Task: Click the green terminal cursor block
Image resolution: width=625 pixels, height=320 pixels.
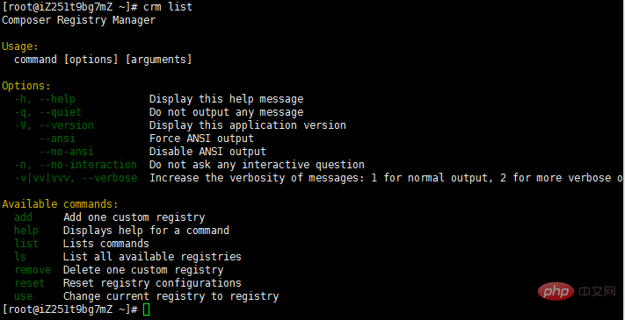Action: pyautogui.click(x=146, y=309)
